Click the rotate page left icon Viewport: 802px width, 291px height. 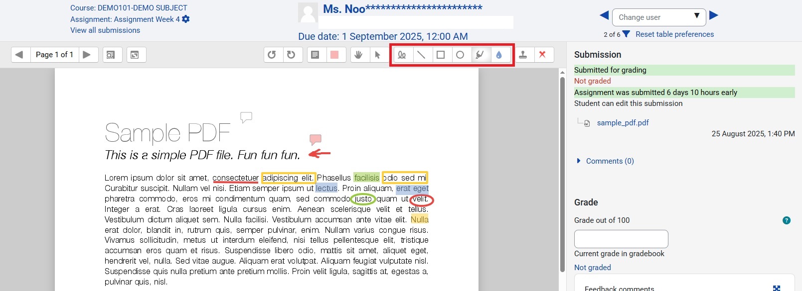click(x=272, y=55)
